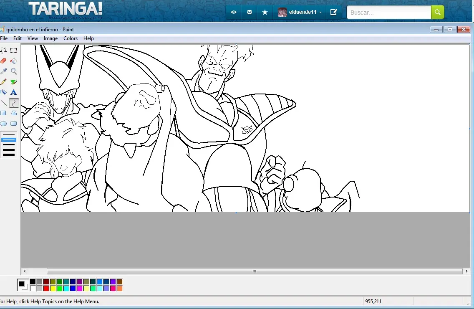Click the Taringa logo
The width and height of the screenshot is (474, 309).
[x=65, y=10]
